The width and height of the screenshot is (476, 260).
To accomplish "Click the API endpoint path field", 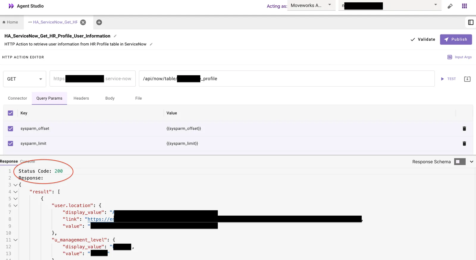I will 287,79.
